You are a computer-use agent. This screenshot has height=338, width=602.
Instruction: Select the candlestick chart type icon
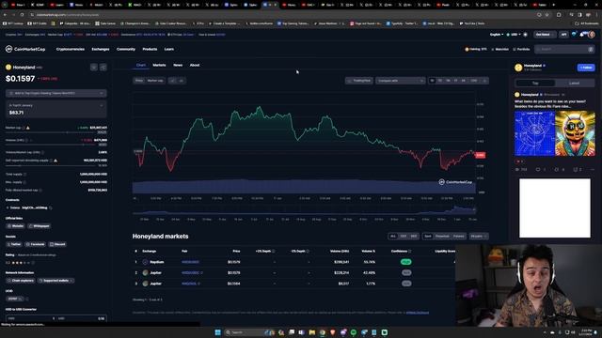pos(182,81)
